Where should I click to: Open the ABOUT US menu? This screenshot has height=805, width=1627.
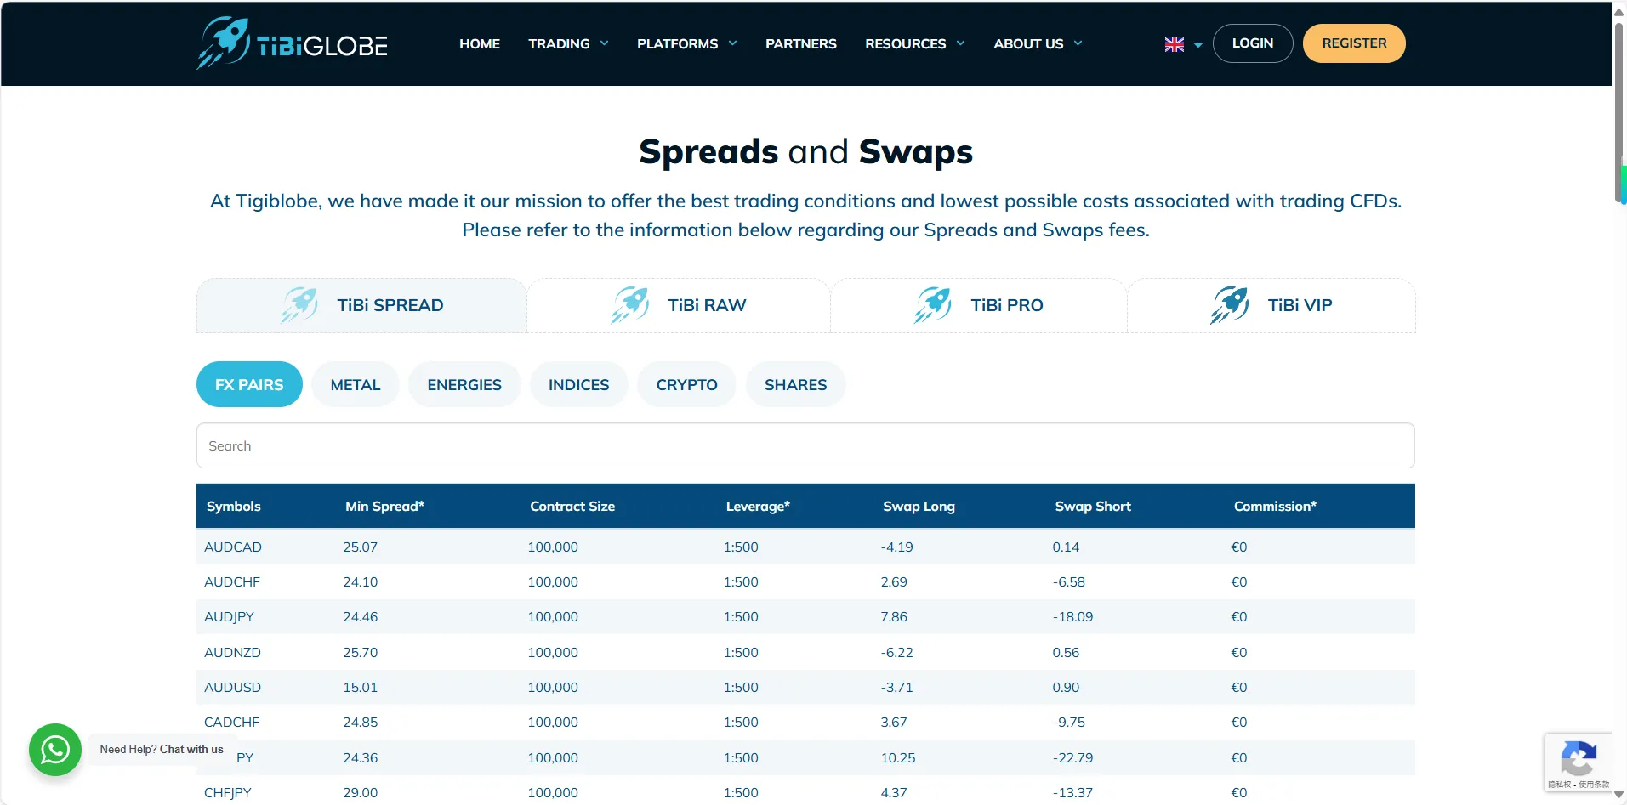point(1028,43)
